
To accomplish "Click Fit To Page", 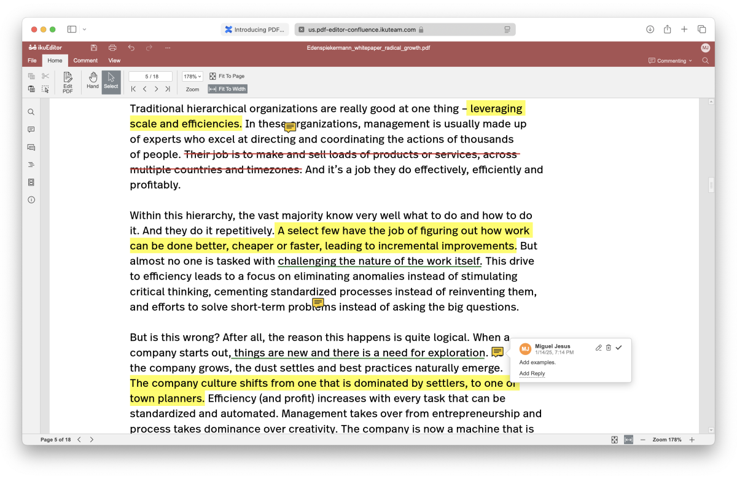I will tap(227, 76).
